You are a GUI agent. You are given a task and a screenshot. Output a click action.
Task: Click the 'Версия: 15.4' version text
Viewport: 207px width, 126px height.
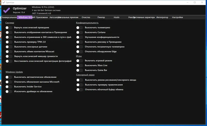[x=19, y=12]
